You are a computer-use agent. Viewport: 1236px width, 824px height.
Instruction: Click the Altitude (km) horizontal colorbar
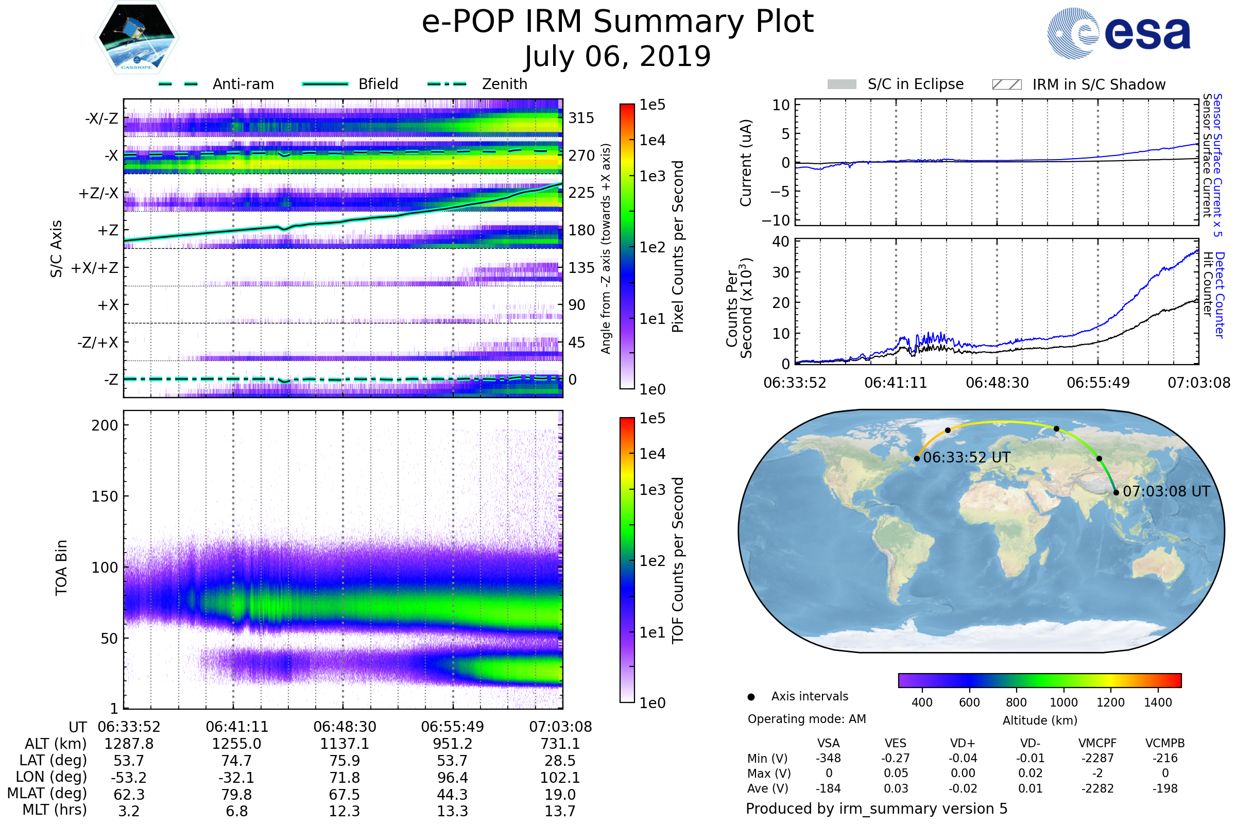[1039, 680]
